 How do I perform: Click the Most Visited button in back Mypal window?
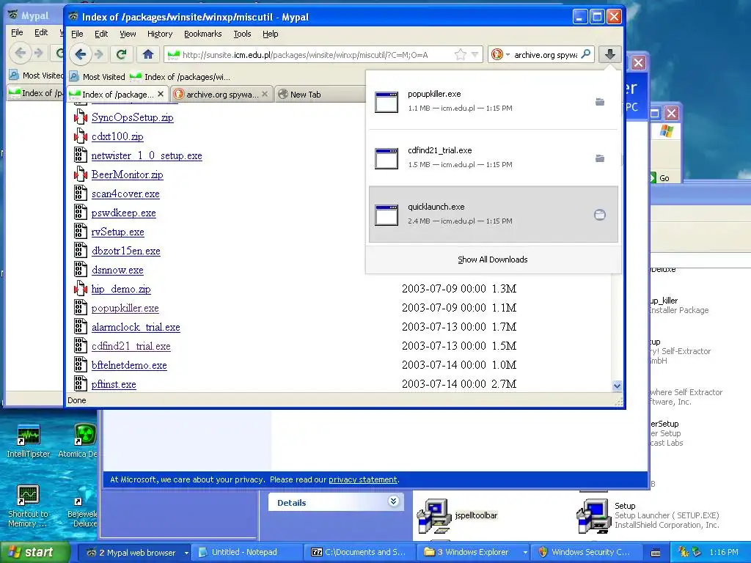tap(37, 76)
